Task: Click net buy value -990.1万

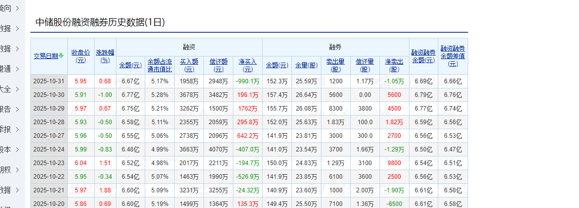Action: point(248,81)
